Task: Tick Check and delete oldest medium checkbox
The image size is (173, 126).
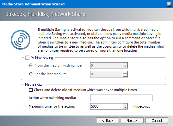Action: 31,90
